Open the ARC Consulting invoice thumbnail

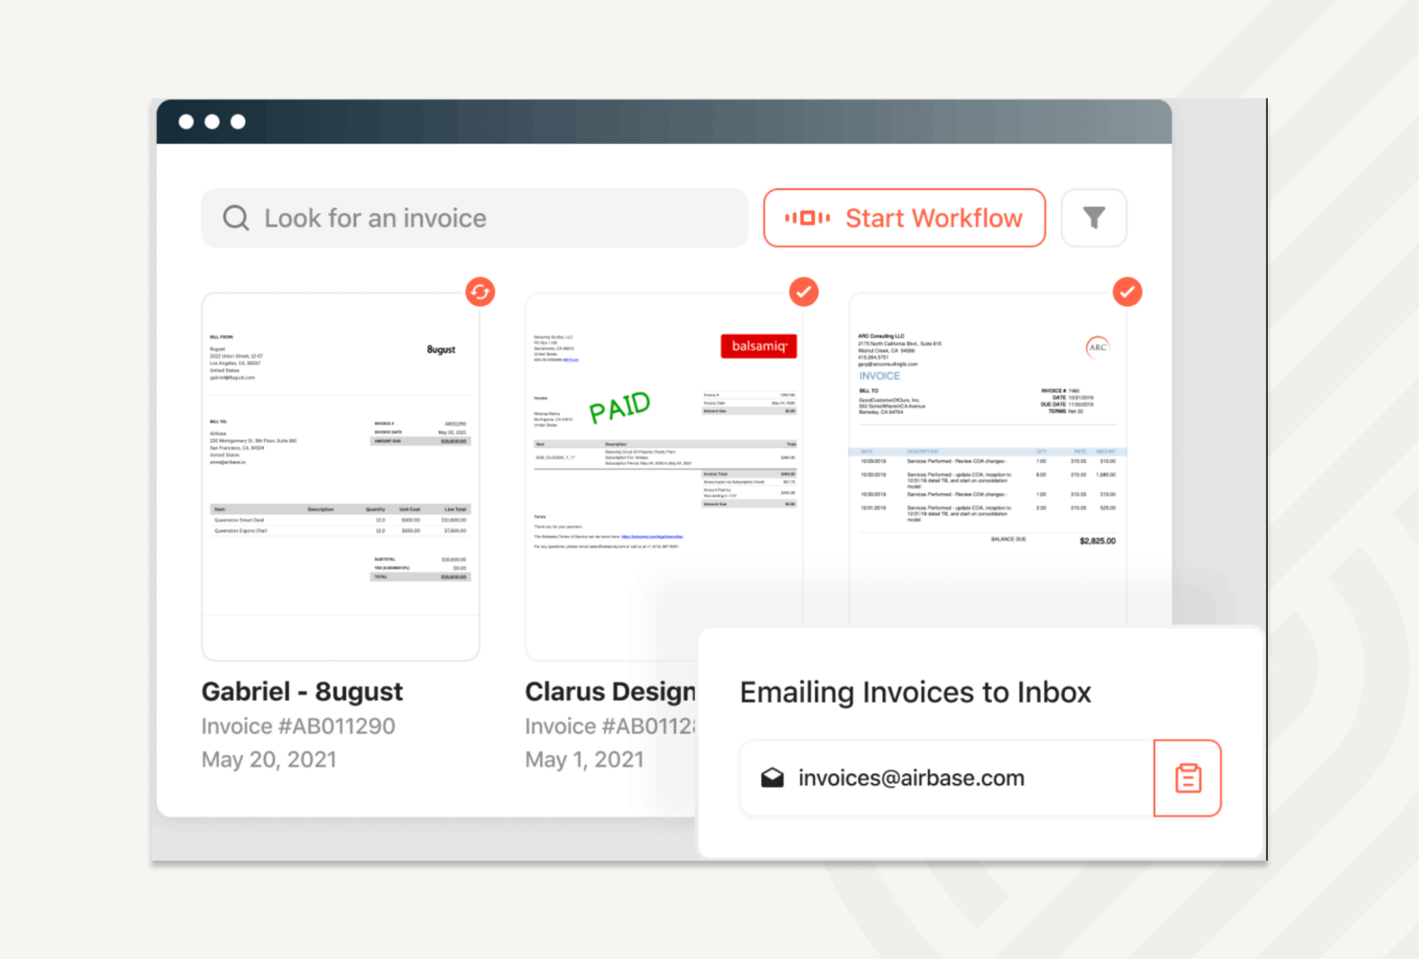(988, 458)
